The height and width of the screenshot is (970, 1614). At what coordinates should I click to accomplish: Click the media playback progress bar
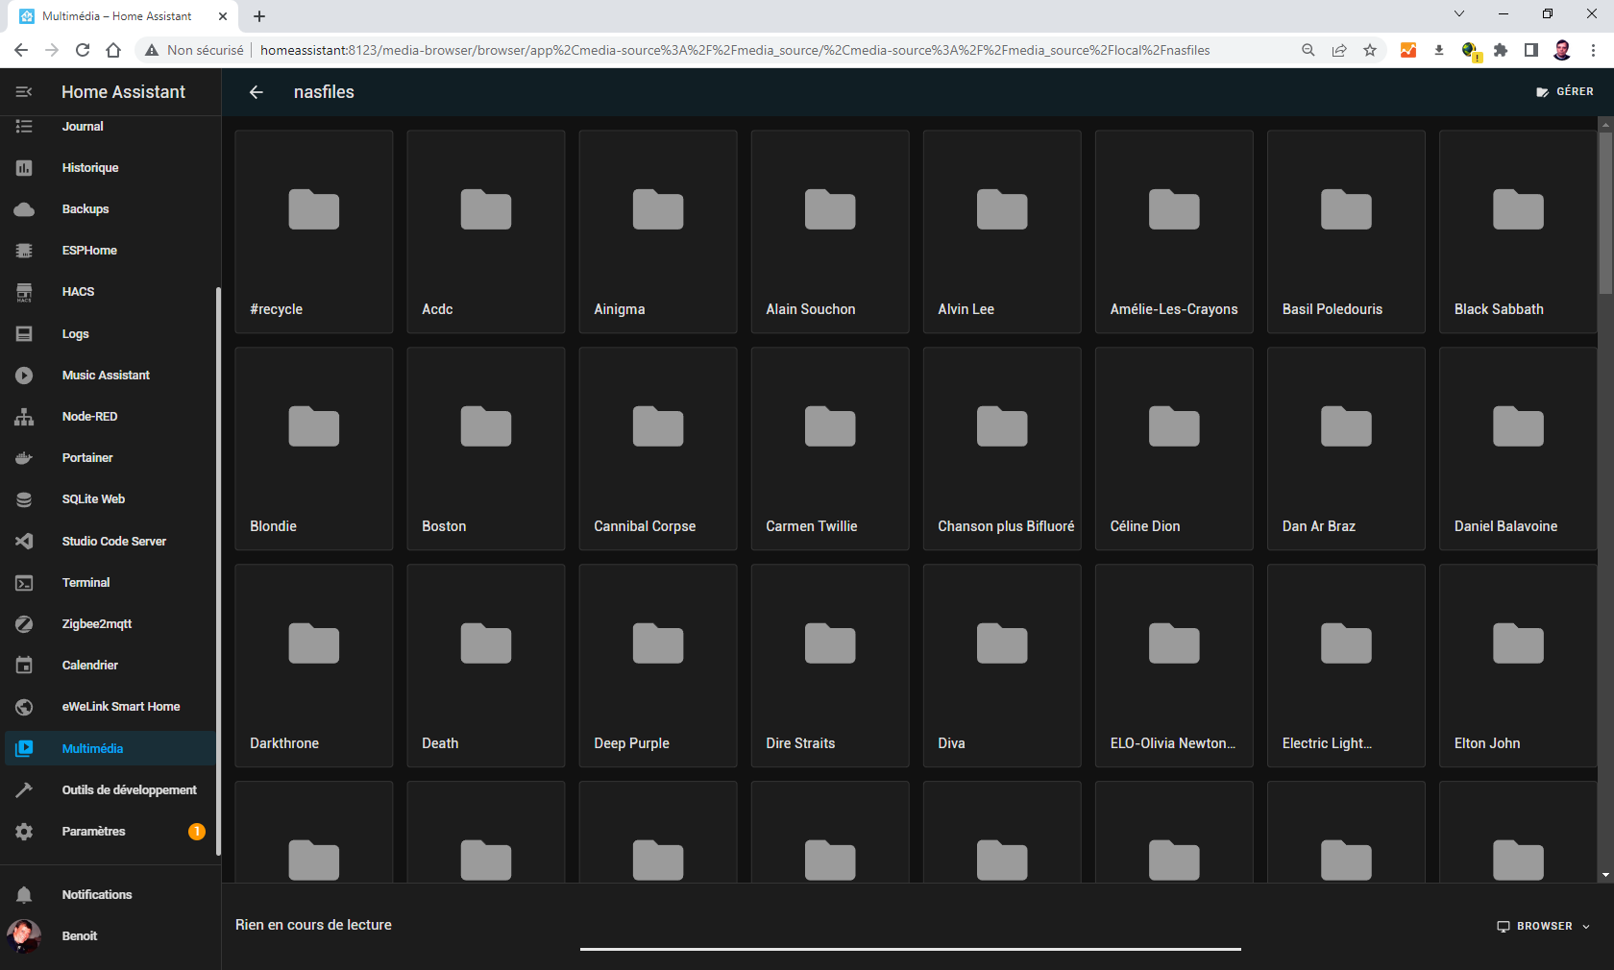pyautogui.click(x=911, y=949)
